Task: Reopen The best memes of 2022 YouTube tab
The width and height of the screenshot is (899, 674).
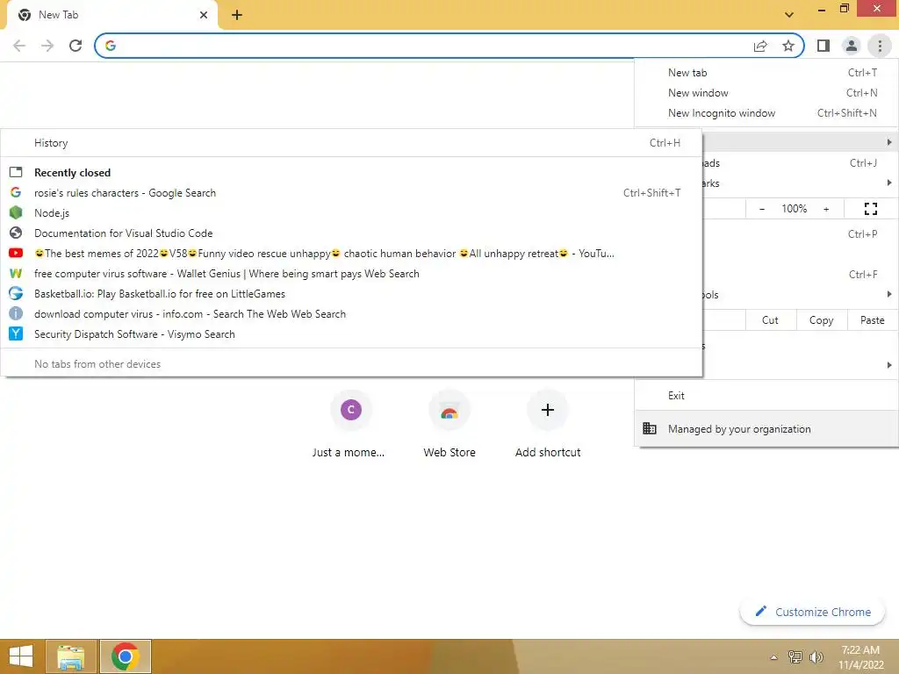Action: coord(351,254)
